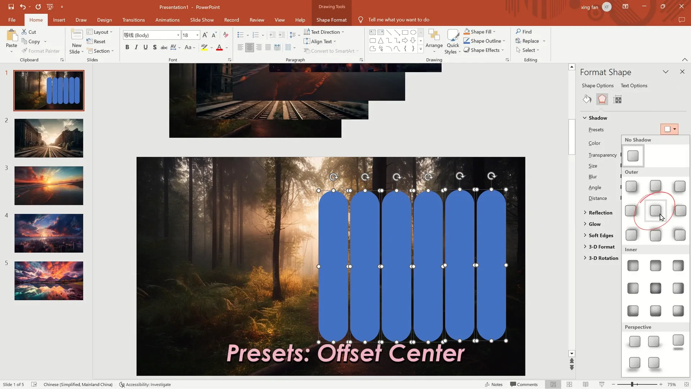Apply text shadow with the S icon

click(155, 47)
